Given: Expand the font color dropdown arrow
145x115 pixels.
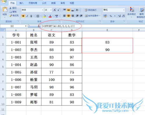Looking at the screenshot, I should pos(53,16).
